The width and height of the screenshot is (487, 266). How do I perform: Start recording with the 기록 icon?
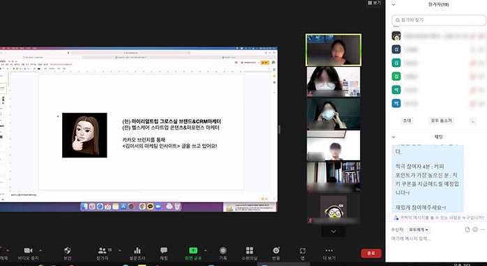[223, 250]
